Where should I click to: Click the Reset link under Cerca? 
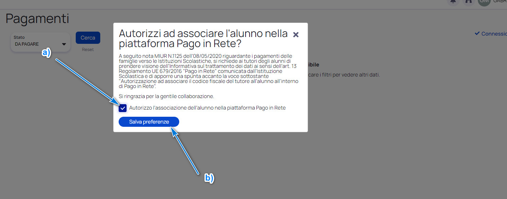[x=88, y=50]
